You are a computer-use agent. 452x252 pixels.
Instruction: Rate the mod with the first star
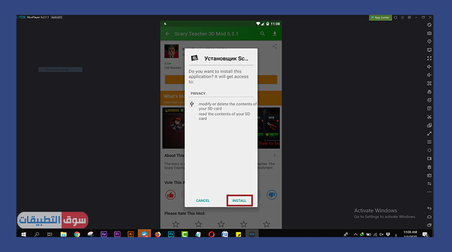tap(175, 224)
